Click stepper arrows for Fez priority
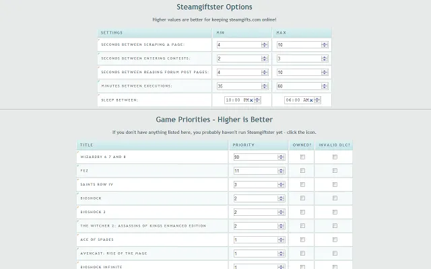 (281, 171)
